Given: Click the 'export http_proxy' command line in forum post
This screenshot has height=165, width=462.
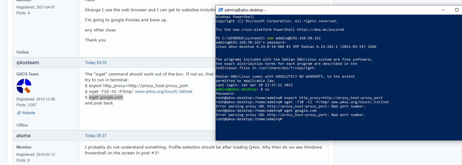Looking at the screenshot, I should pyautogui.click(x=136, y=86).
